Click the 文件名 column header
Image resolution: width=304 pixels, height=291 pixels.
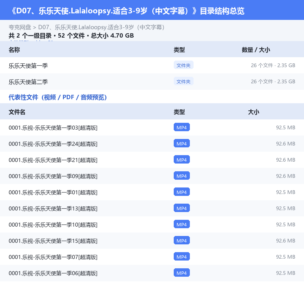pyautogui.click(x=17, y=112)
